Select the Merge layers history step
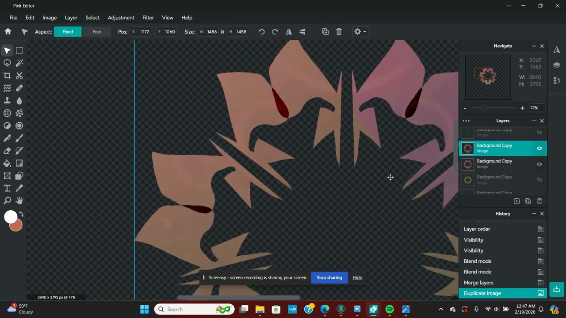The width and height of the screenshot is (566, 318). click(x=503, y=283)
